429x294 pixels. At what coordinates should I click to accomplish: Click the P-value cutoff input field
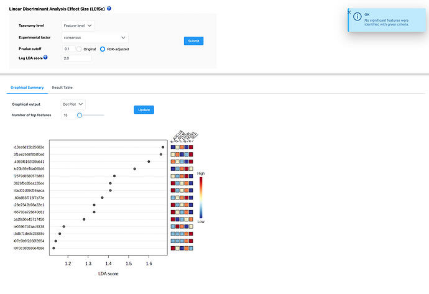68,48
